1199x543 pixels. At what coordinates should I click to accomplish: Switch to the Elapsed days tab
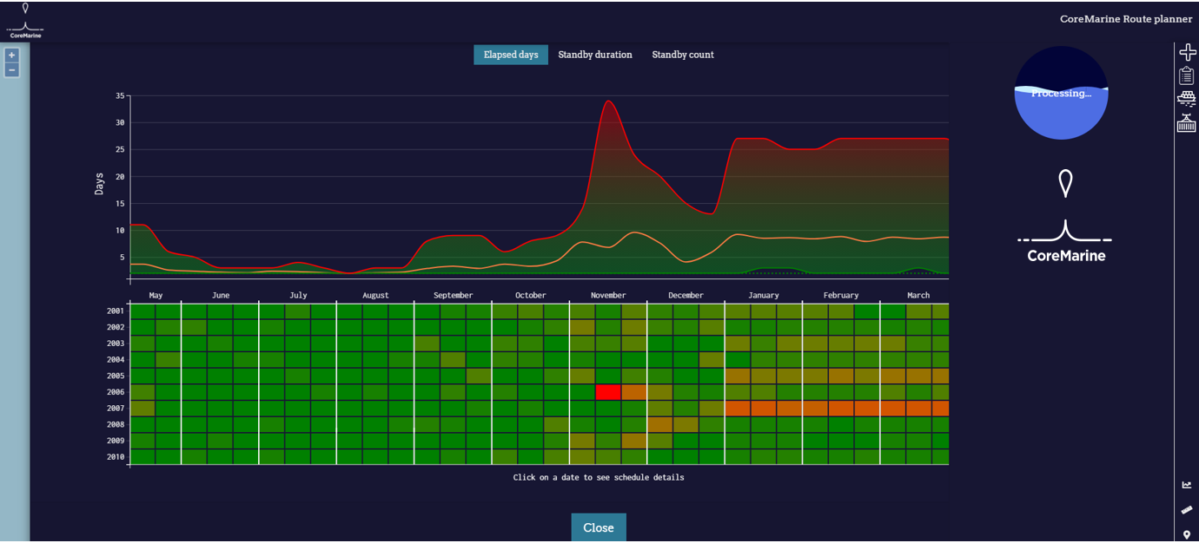(511, 55)
